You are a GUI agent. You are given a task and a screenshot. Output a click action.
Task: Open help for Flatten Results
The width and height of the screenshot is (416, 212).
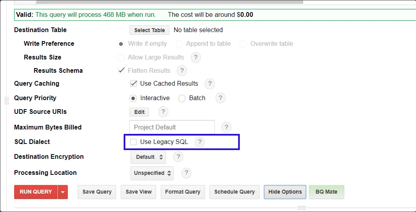pyautogui.click(x=182, y=71)
